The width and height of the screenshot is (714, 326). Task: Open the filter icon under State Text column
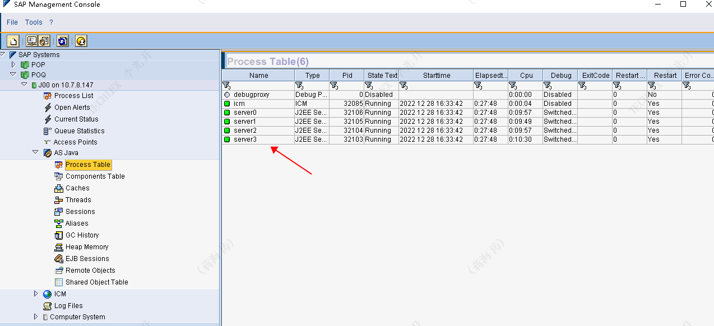pos(369,86)
